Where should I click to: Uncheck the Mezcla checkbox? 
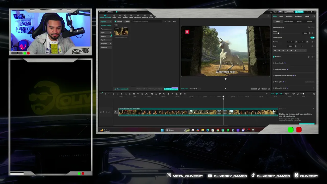274,57
